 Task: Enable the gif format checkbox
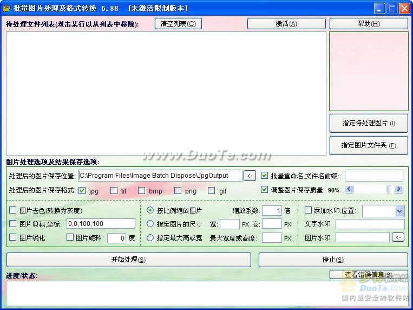pos(211,190)
